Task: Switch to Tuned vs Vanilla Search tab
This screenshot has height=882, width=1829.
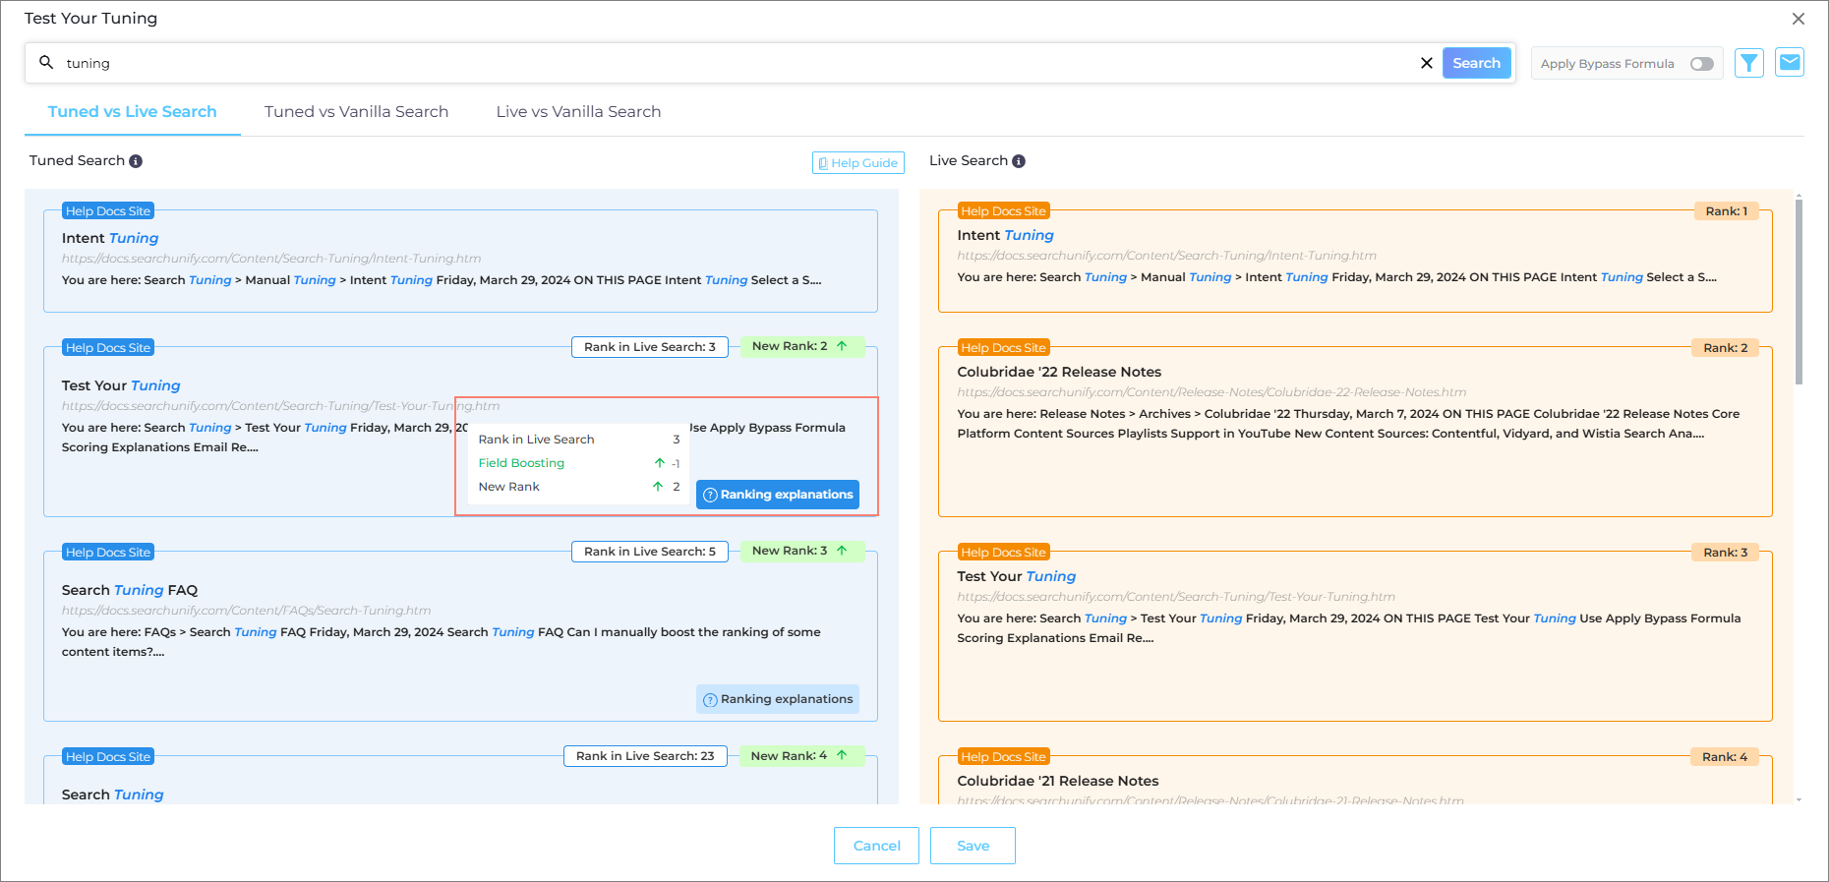Action: [x=356, y=112]
